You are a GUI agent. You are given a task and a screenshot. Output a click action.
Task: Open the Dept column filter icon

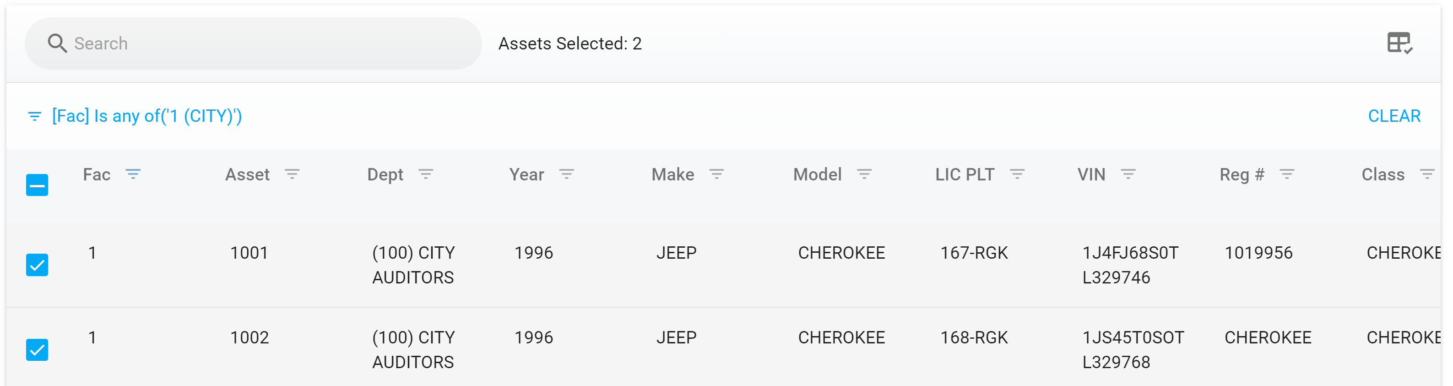427,174
